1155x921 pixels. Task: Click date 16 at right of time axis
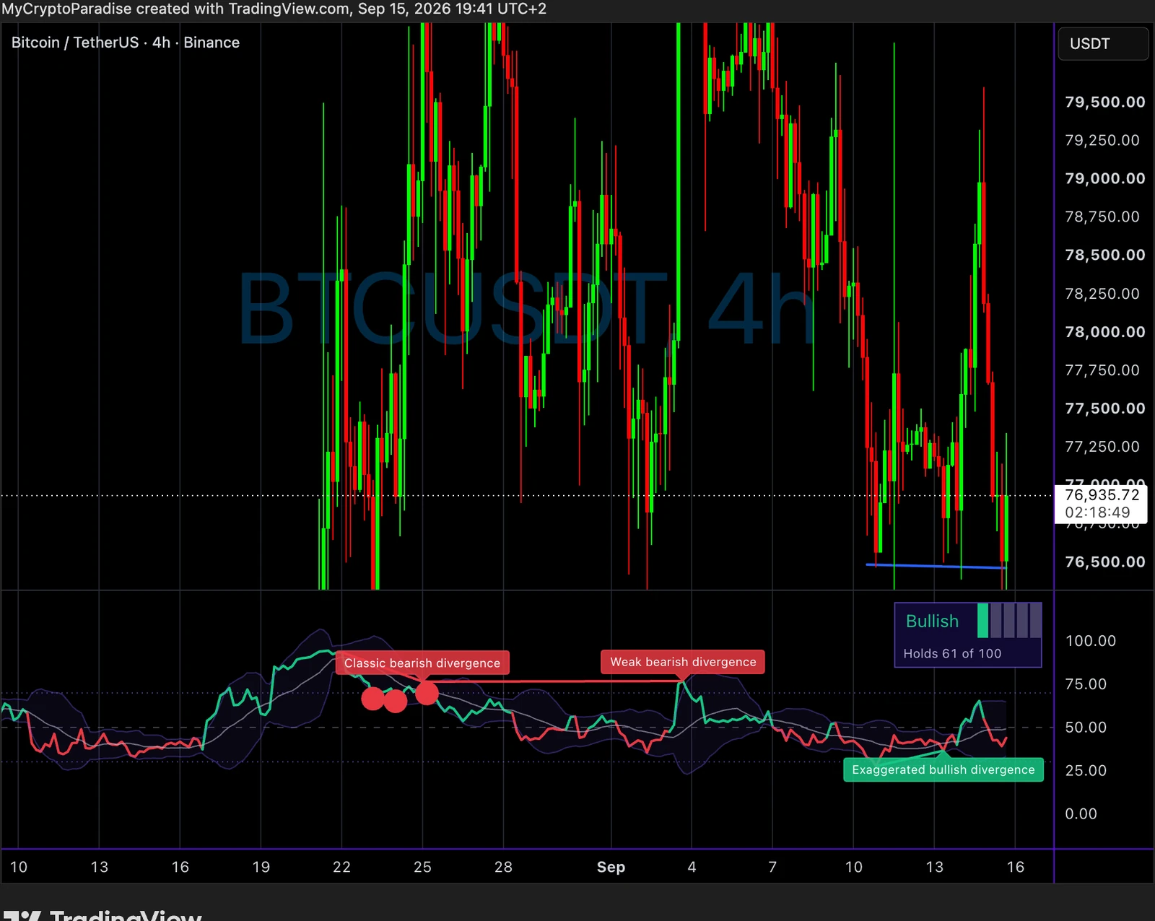click(1015, 867)
